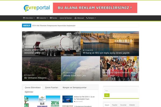Select the Çevre Etkinlikleri tab
This screenshot has height=107, width=161.
click(x=33, y=87)
